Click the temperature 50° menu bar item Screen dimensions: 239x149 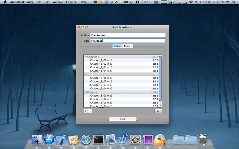(x=146, y=2)
